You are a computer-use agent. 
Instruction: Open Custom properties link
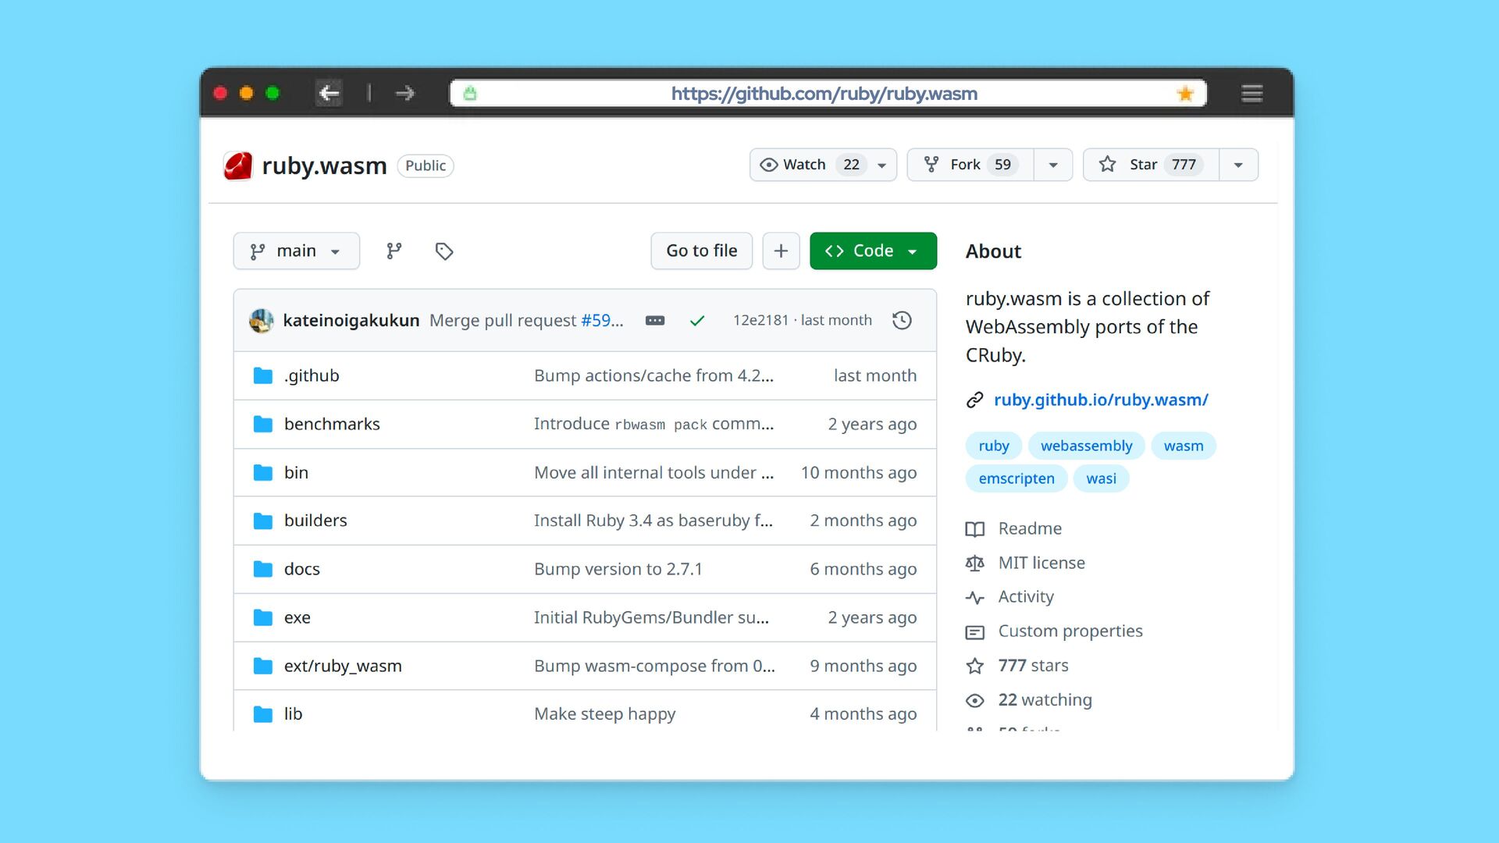1070,631
